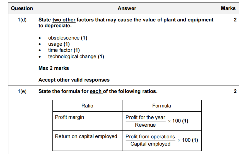Viewport: 246px width, 157px height.
Task: Click the underlined word 'each' in 1(e)
Action: pyautogui.click(x=96, y=91)
